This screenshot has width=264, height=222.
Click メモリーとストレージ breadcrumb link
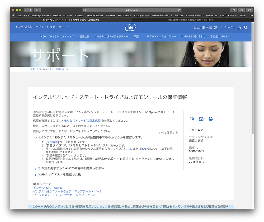(x=58, y=69)
